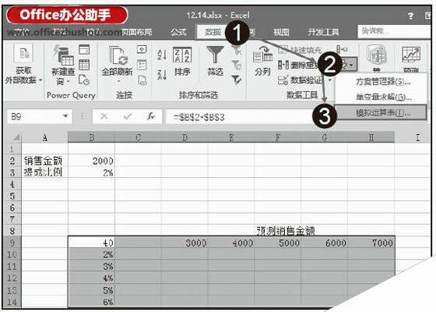The height and width of the screenshot is (312, 436).
Task: Switch to the Data (数据) tab
Action: tap(213, 32)
